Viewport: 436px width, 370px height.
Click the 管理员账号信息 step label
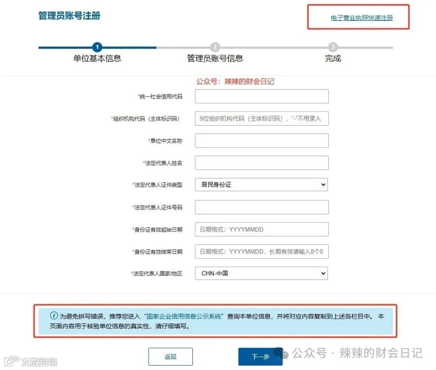[x=215, y=59]
